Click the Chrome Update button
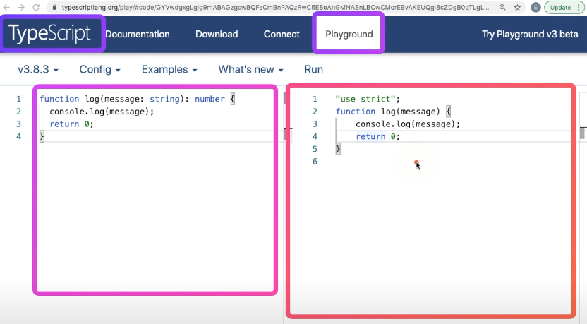587x324 pixels. (x=564, y=8)
